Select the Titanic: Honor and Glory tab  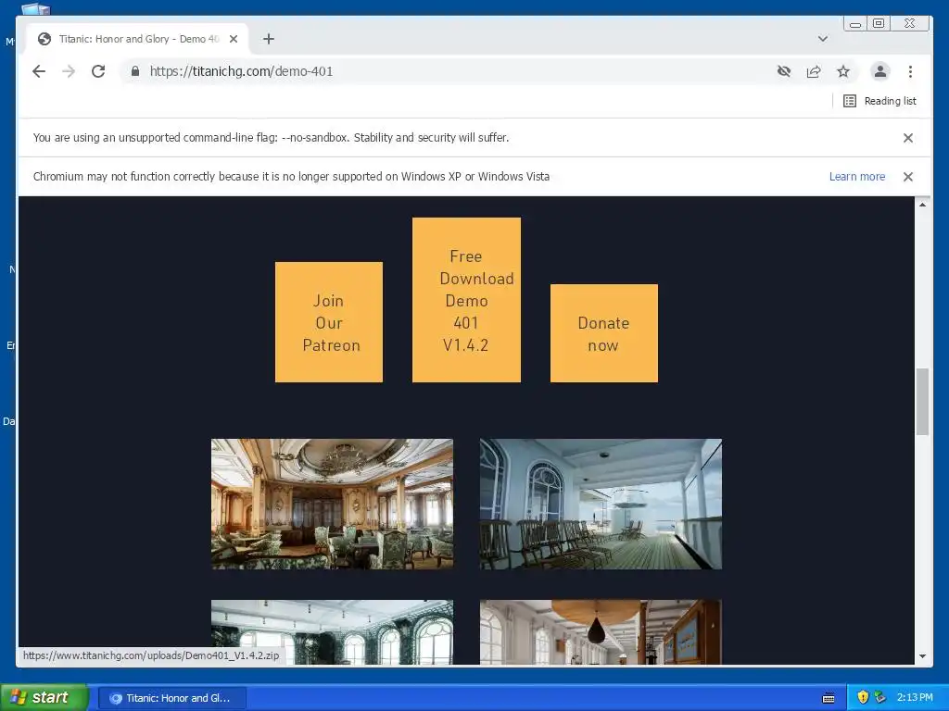(138, 39)
